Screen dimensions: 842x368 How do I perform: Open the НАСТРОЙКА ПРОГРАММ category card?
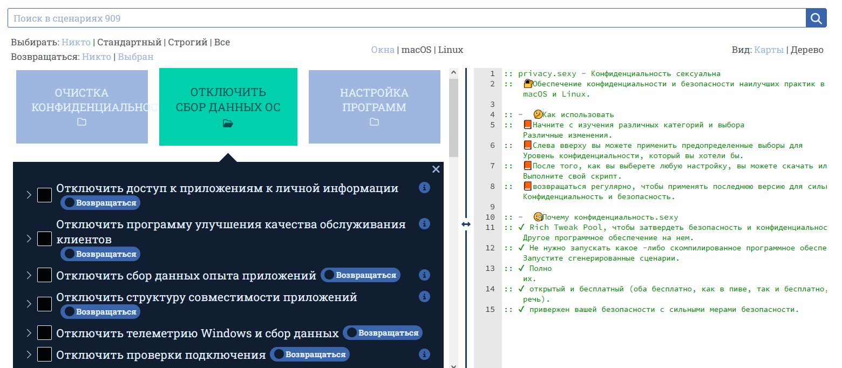tap(375, 107)
